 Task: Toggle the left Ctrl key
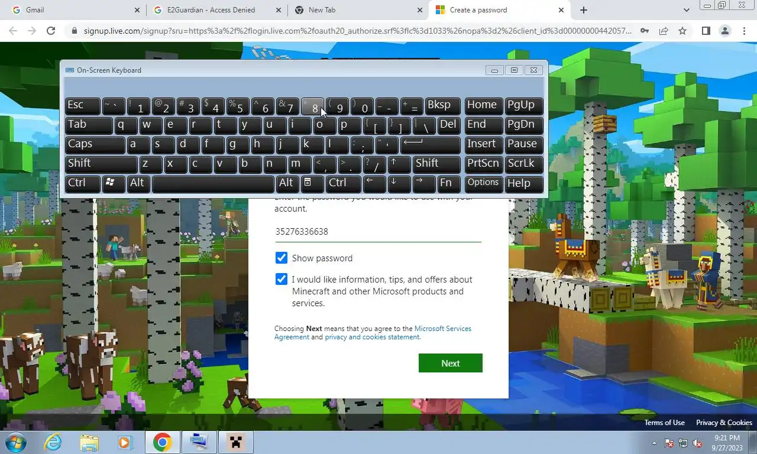point(83,184)
